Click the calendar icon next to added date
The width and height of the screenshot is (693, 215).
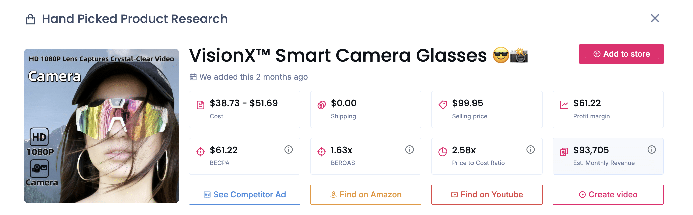click(193, 77)
